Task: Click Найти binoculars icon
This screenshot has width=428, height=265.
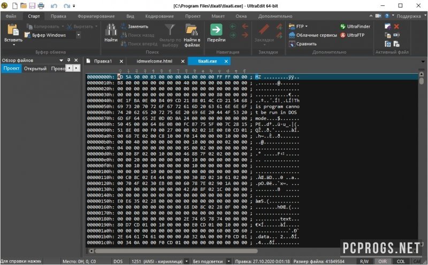Action: 111,30
